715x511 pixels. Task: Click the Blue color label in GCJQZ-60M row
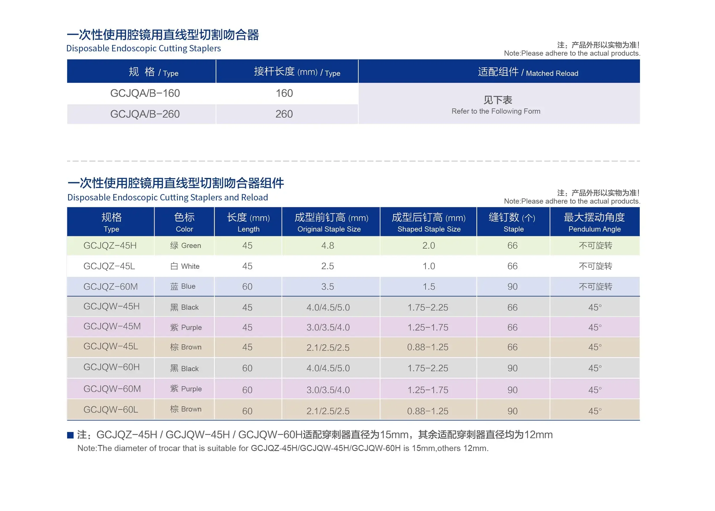183,286
